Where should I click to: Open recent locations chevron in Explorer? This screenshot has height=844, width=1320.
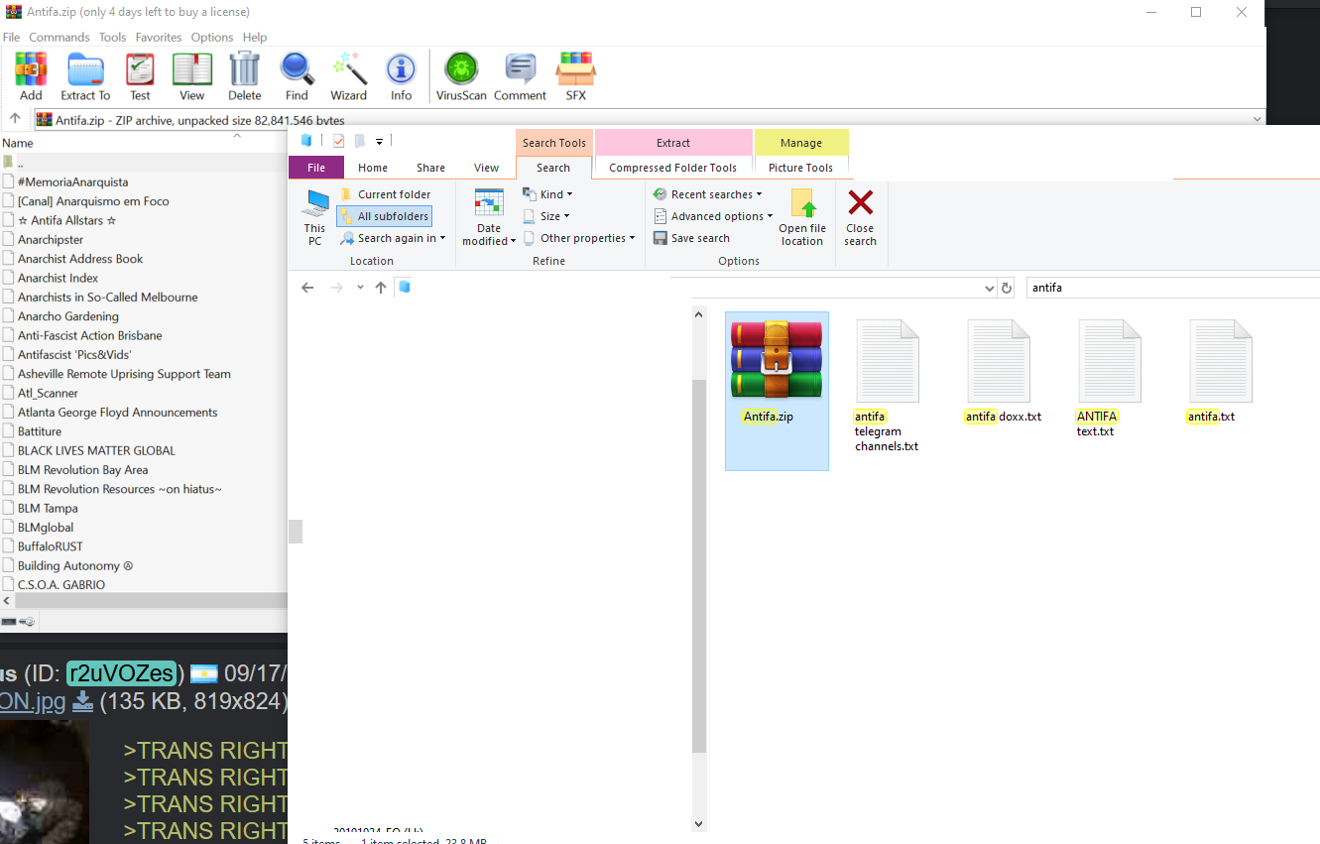pyautogui.click(x=360, y=288)
